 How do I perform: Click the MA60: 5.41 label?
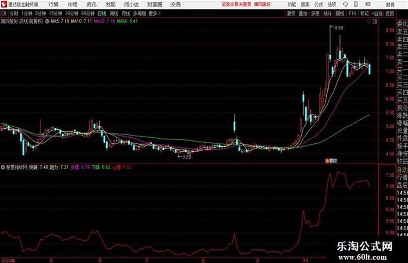127,21
